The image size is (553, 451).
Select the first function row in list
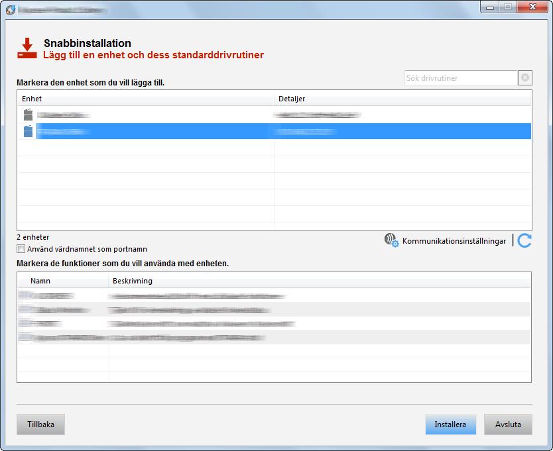[x=275, y=295]
